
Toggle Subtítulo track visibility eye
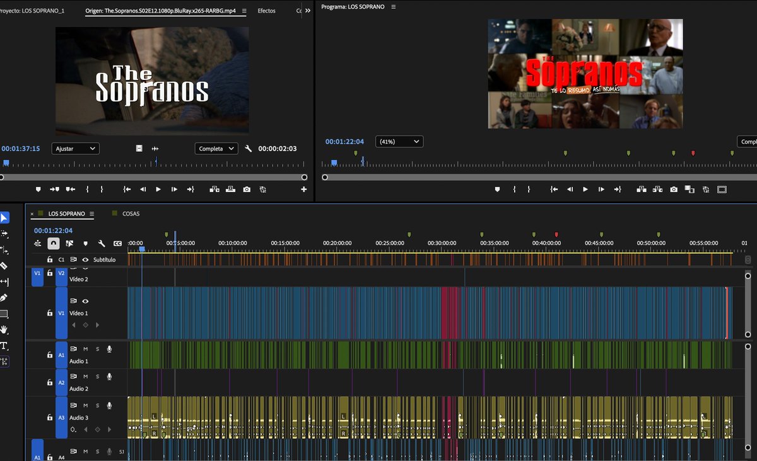coord(85,259)
